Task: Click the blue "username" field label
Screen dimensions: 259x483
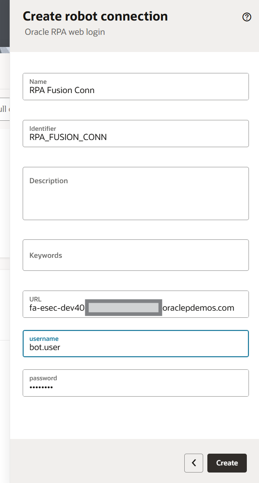Action: (x=44, y=338)
